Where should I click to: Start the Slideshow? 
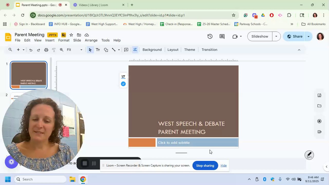(260, 36)
